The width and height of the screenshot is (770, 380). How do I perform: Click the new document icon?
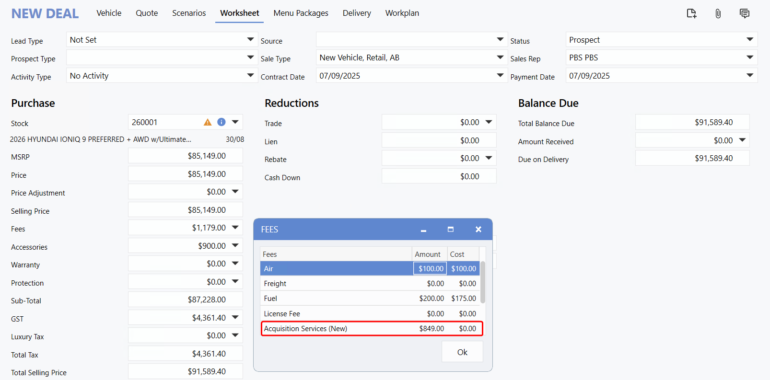coord(691,13)
